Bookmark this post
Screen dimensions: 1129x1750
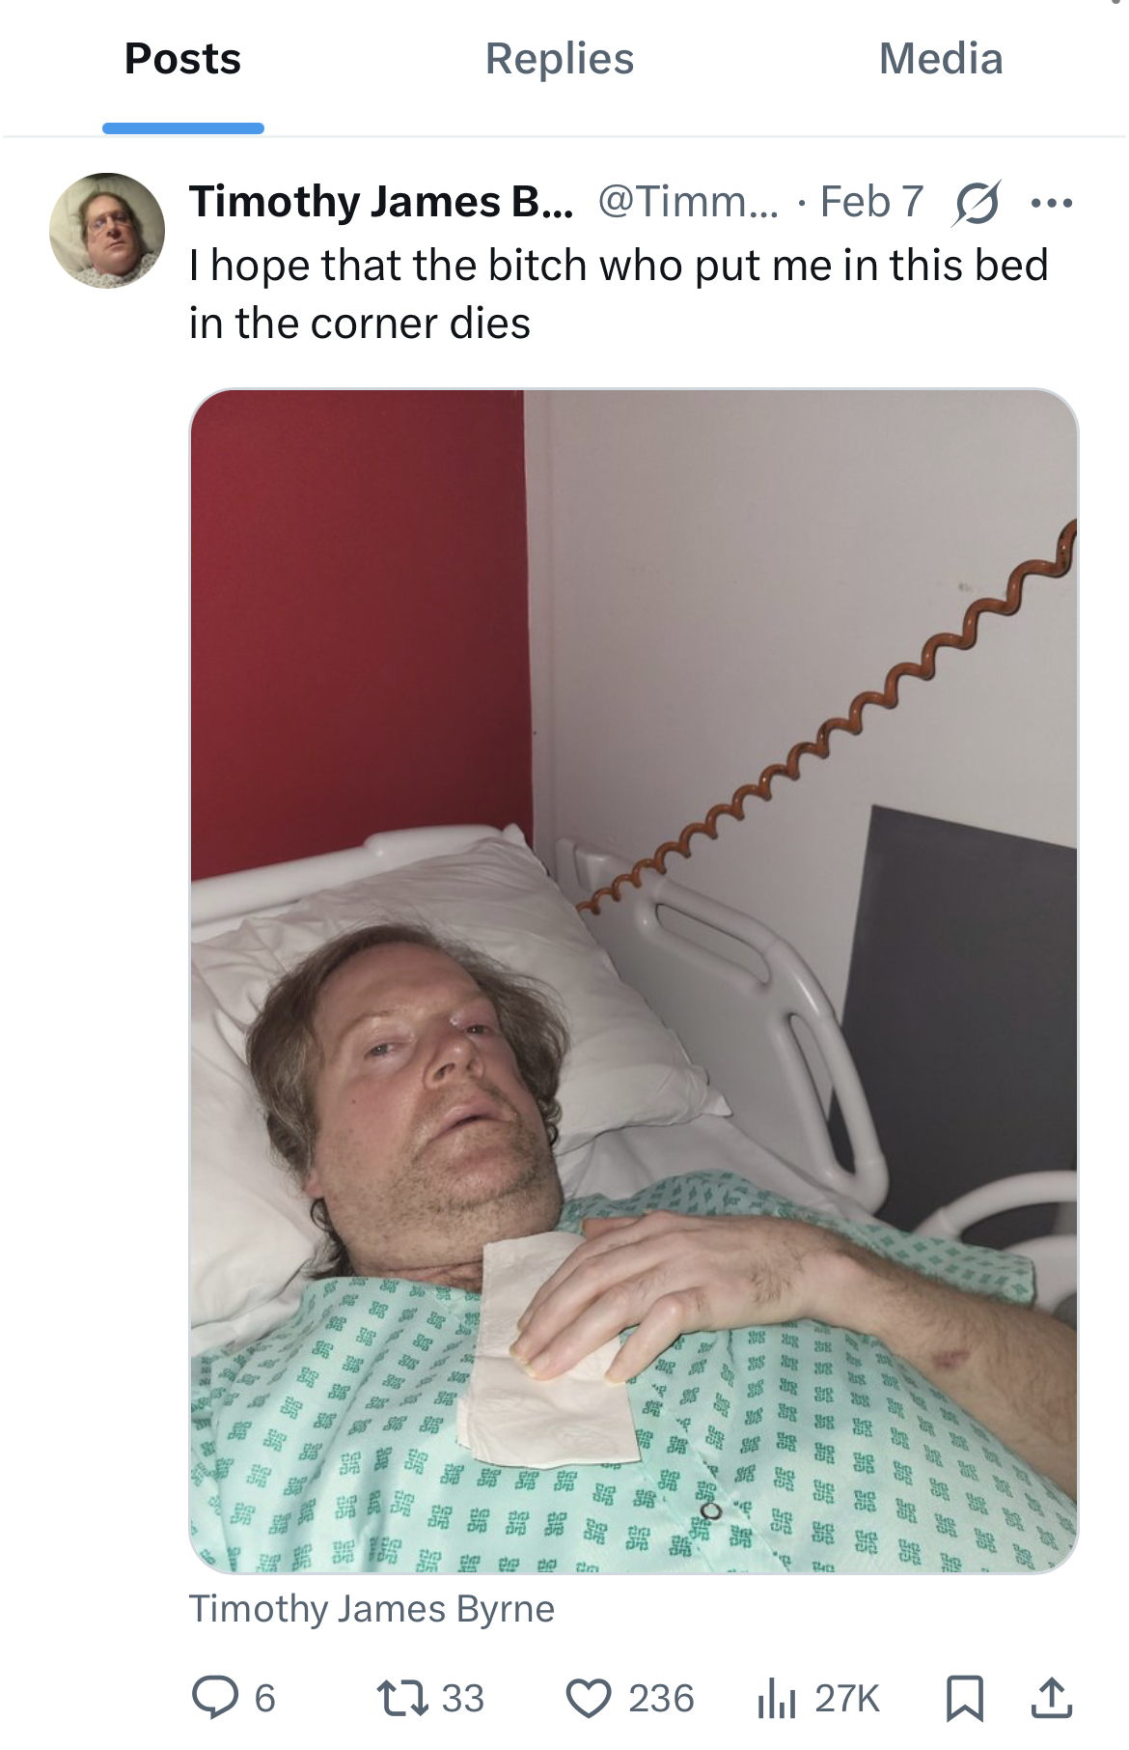tap(964, 1699)
